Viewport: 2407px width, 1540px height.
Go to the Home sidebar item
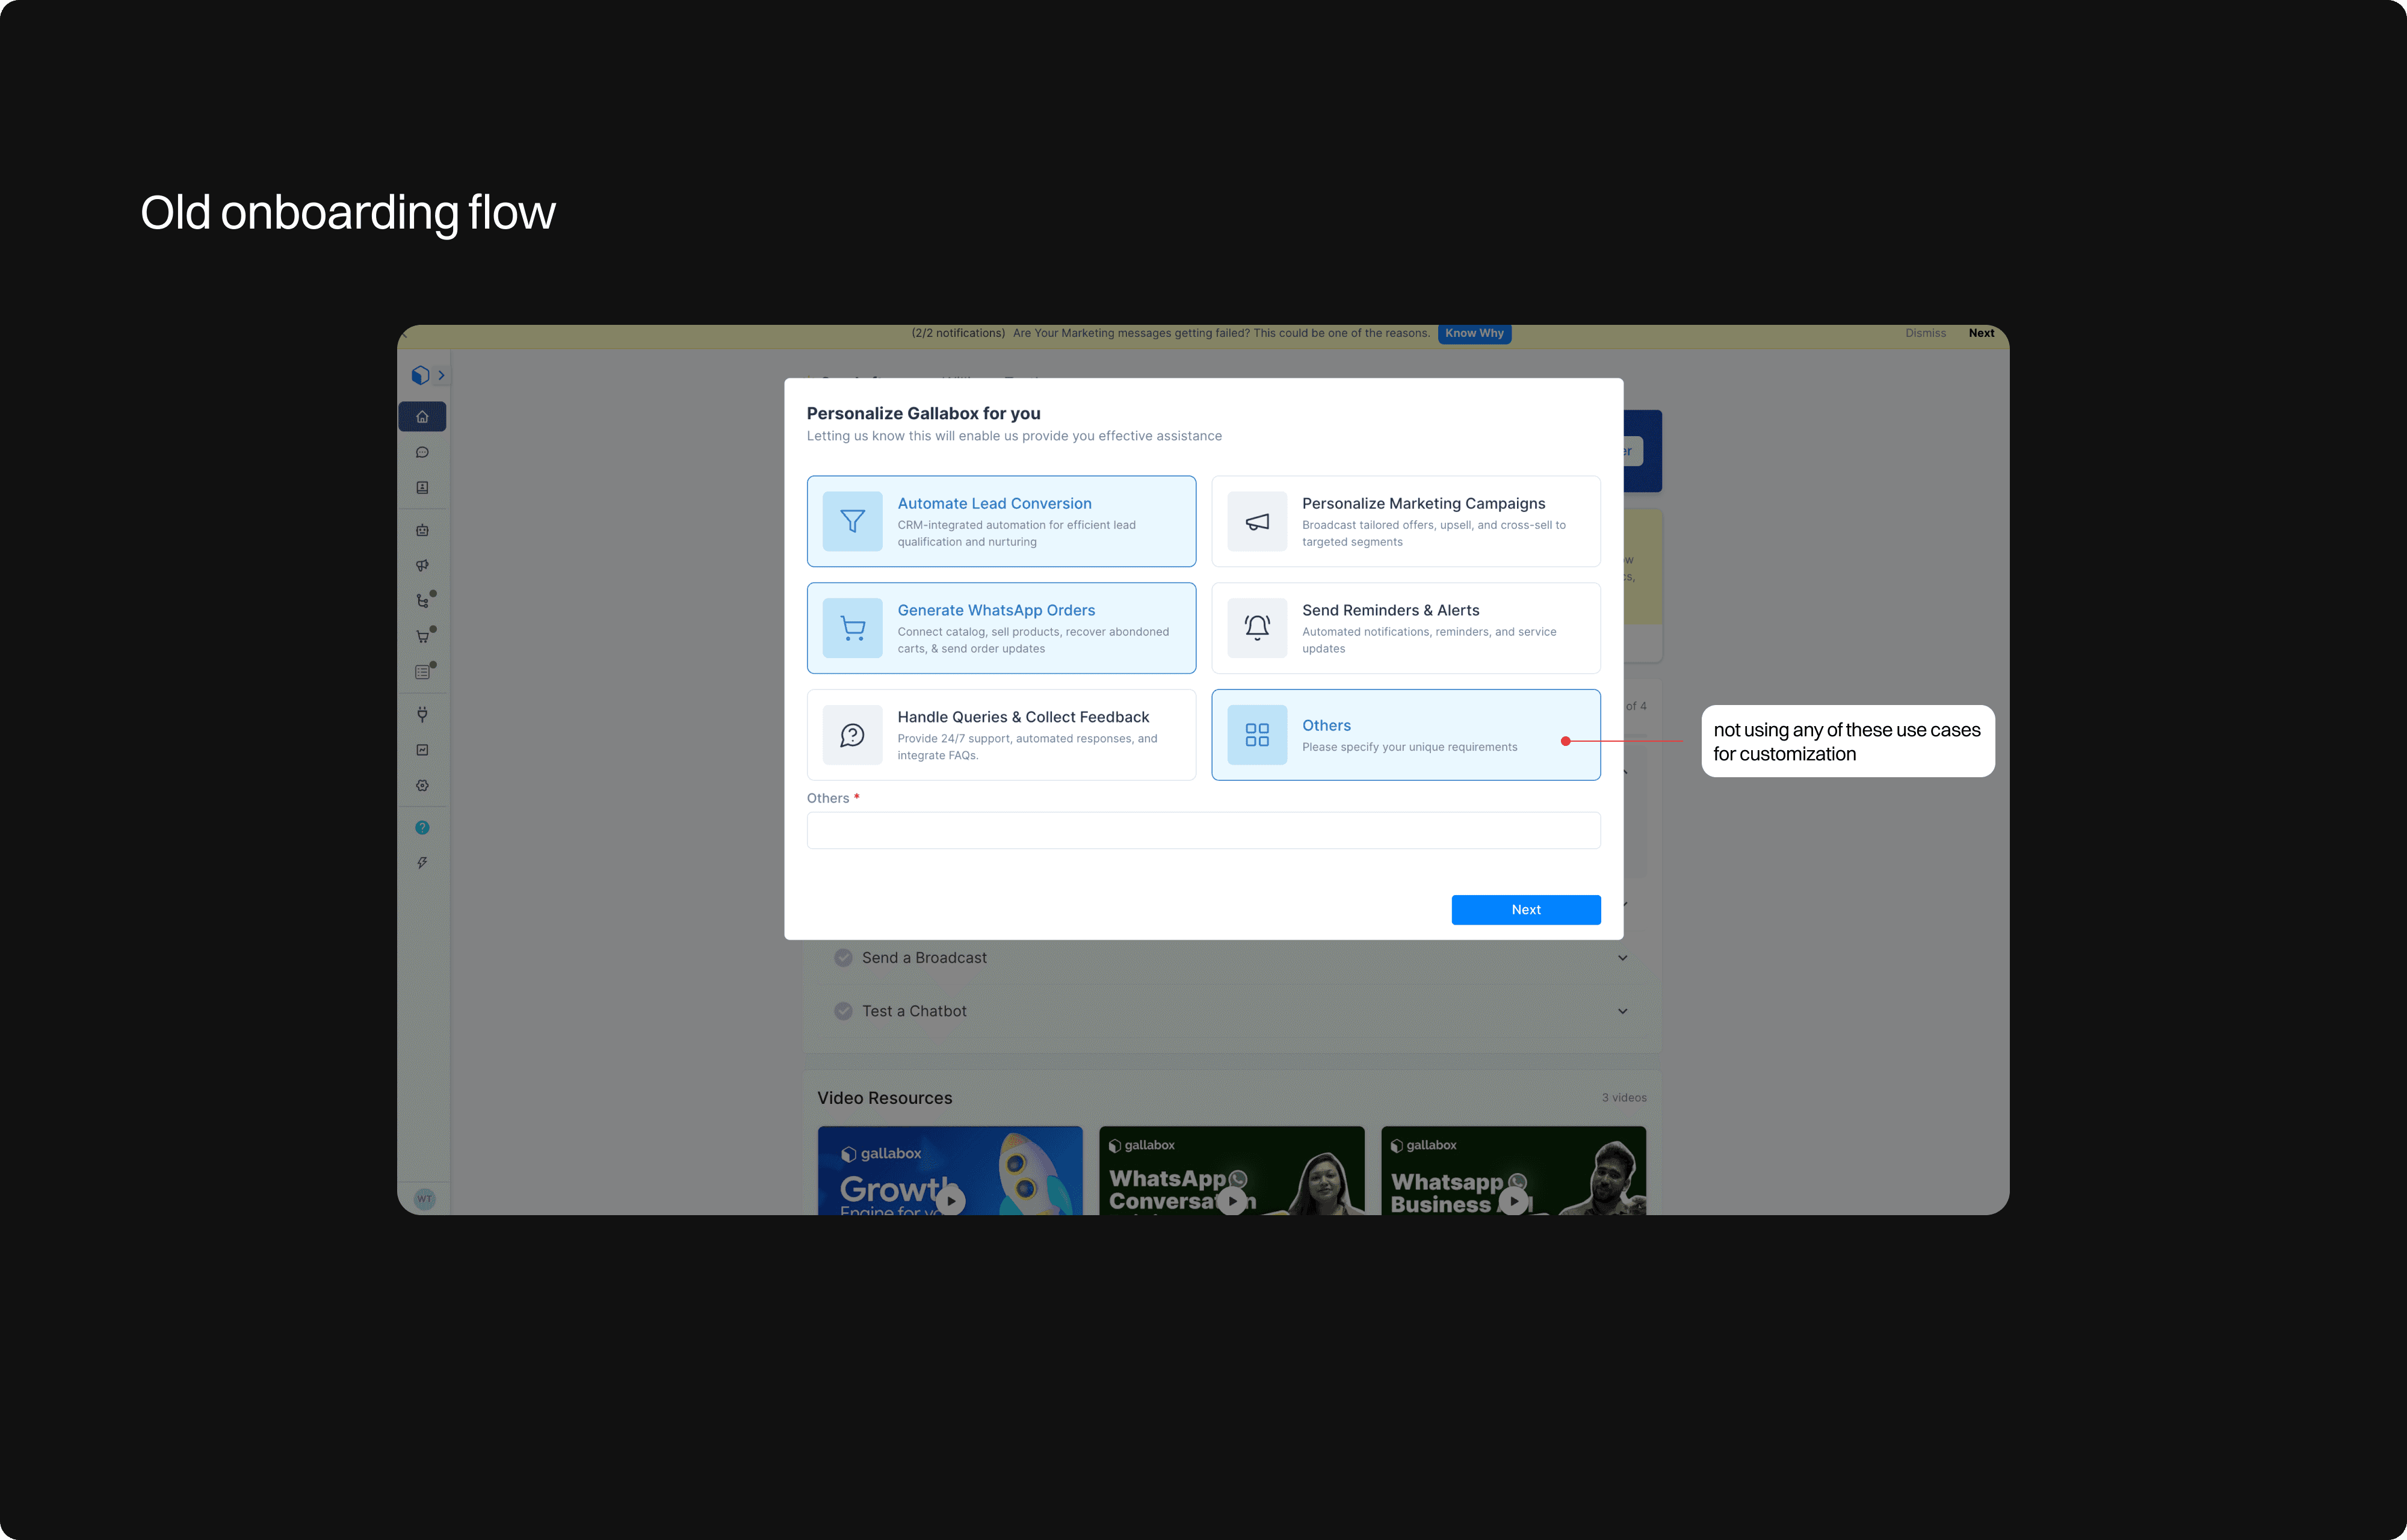[x=422, y=417]
